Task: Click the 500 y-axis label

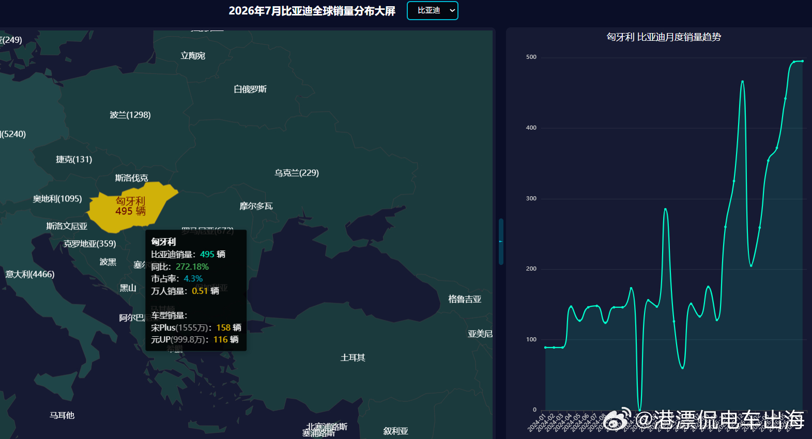Action: [531, 57]
